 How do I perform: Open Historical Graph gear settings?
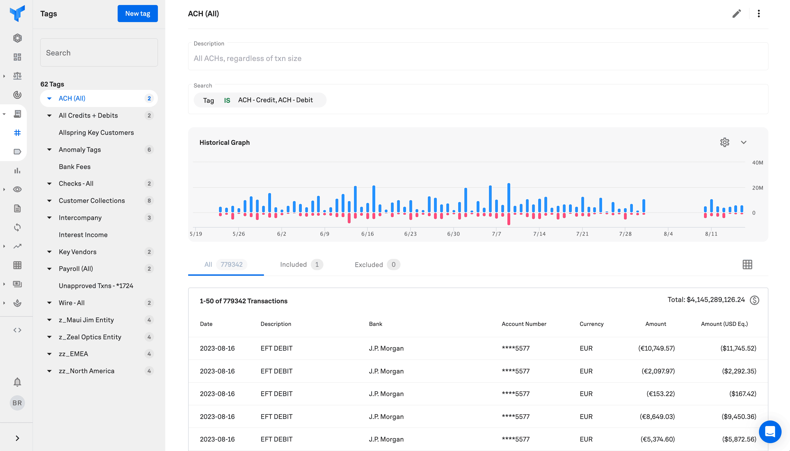[x=724, y=142]
